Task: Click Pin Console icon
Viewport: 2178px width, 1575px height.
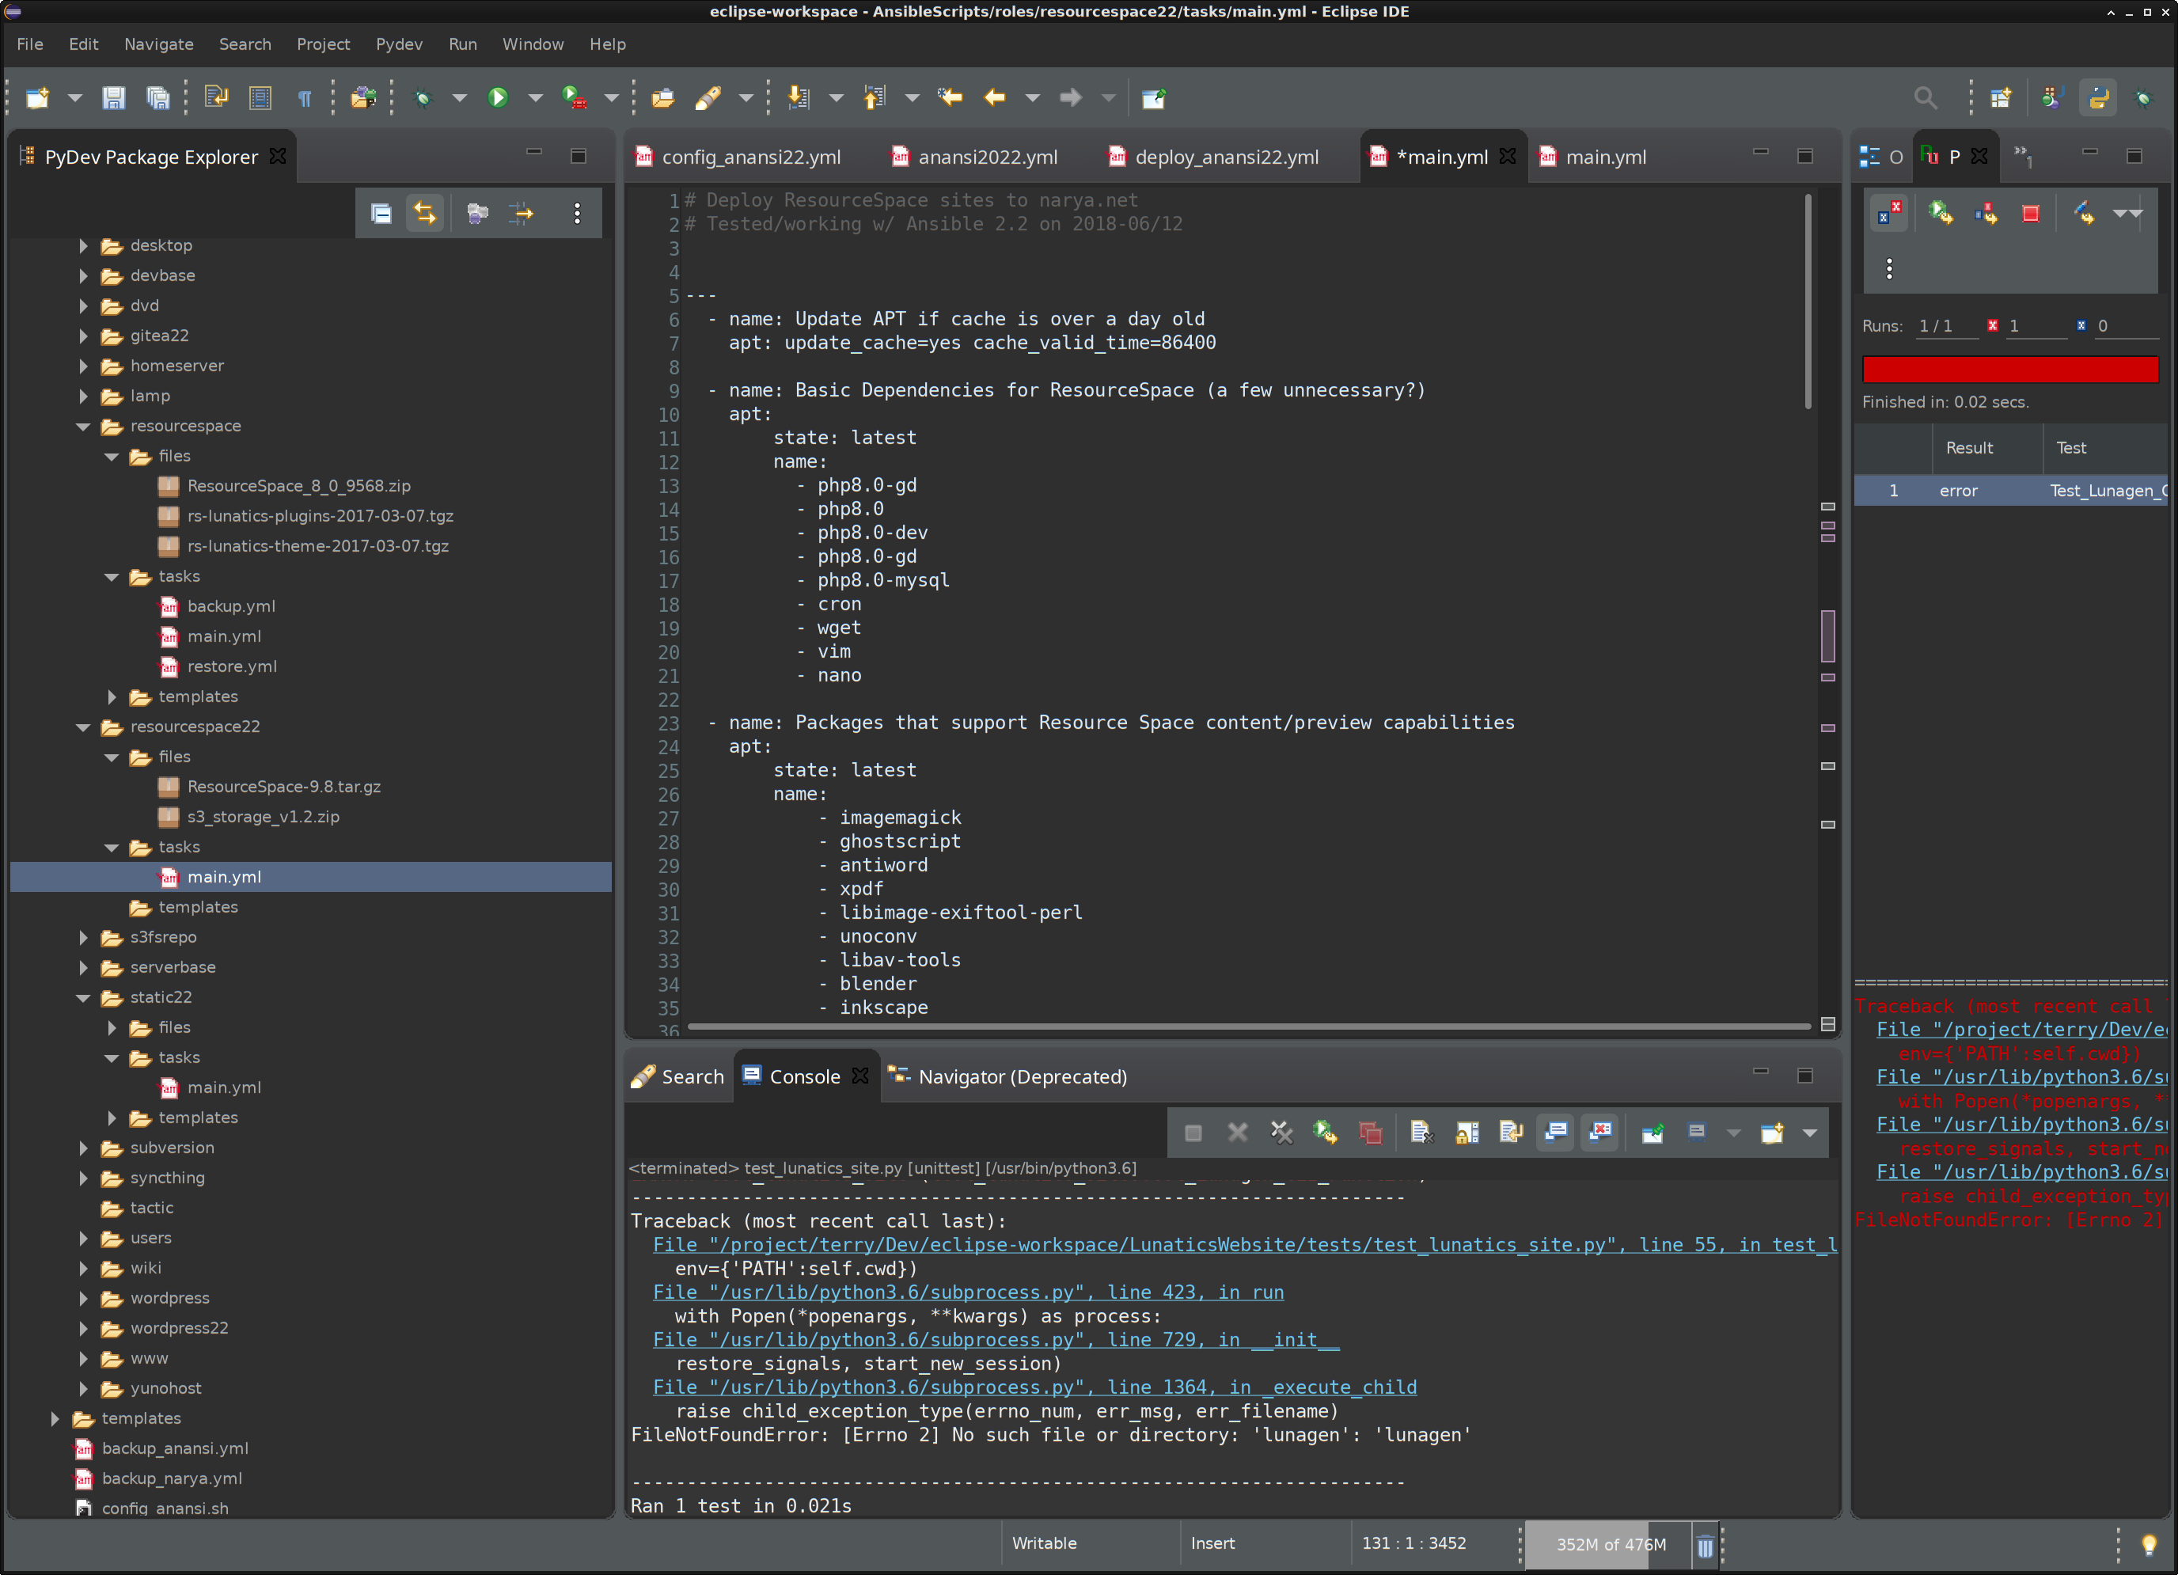Action: point(1652,1133)
